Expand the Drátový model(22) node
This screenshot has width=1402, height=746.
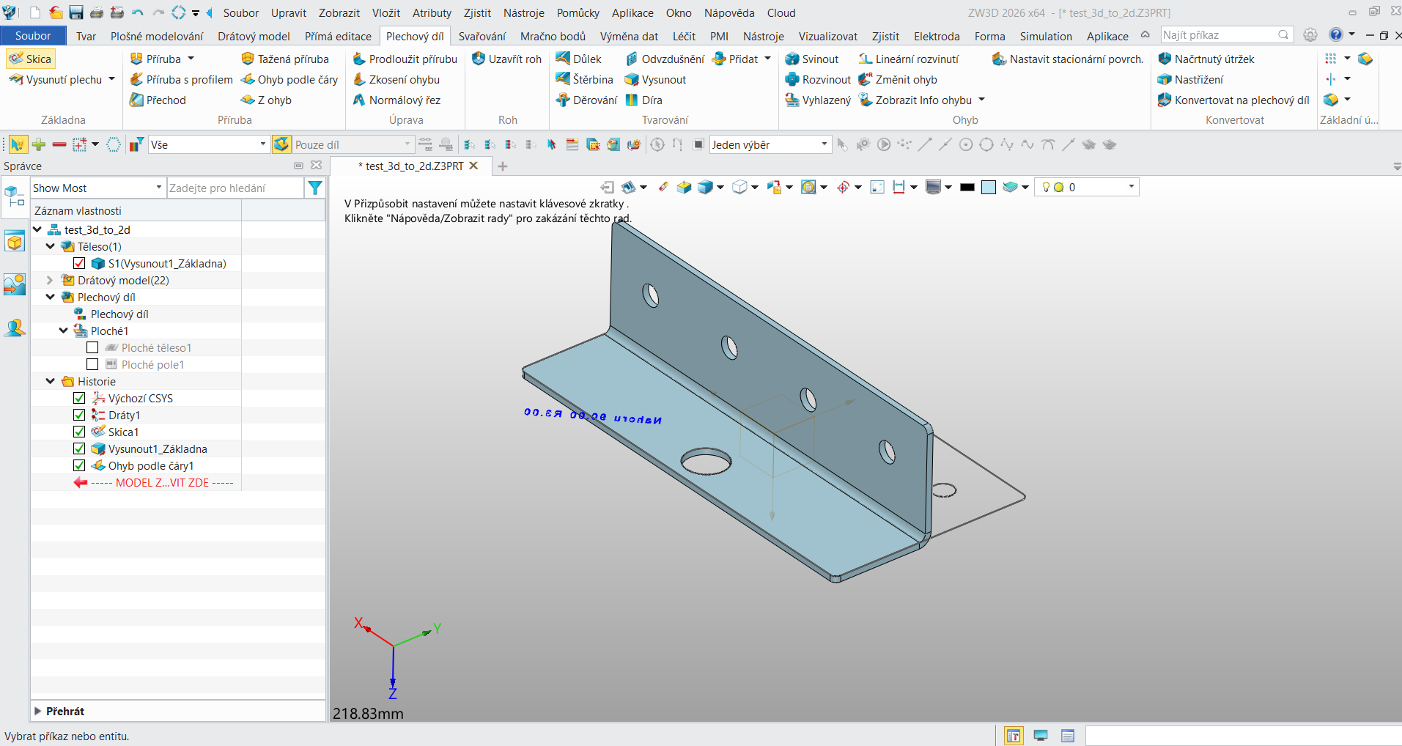(50, 280)
